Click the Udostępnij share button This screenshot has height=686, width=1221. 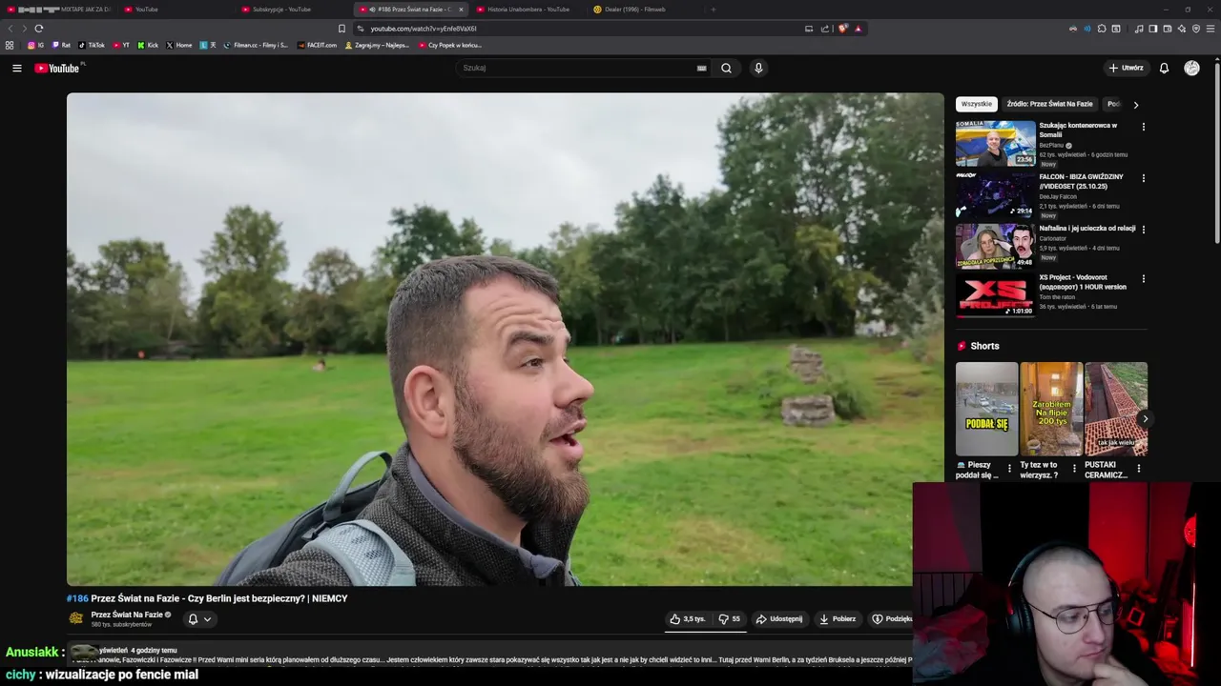[x=778, y=619]
